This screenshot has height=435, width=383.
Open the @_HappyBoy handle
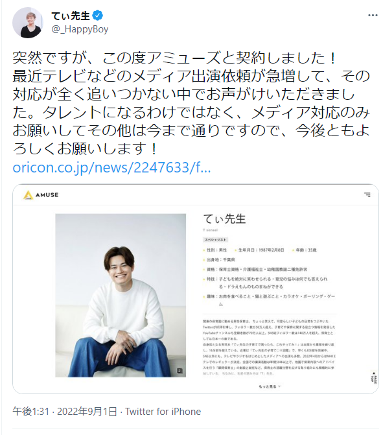80,29
